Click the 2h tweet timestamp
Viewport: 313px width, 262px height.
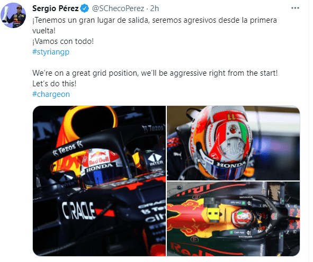click(x=154, y=8)
